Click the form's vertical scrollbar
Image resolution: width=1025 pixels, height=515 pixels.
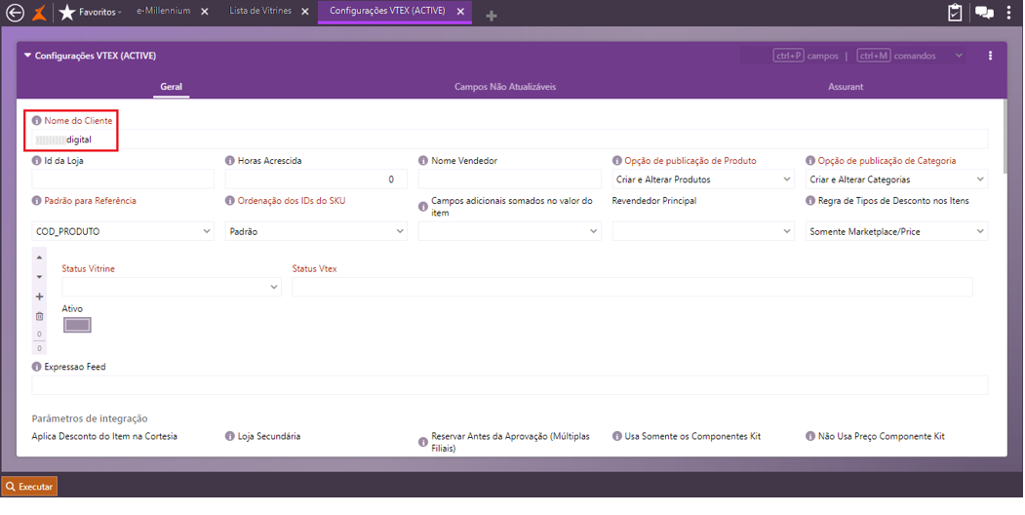1005,138
